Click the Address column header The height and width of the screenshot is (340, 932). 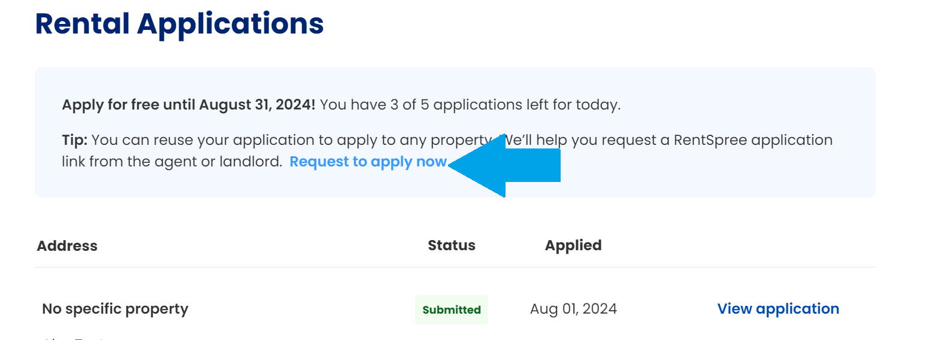pos(67,245)
